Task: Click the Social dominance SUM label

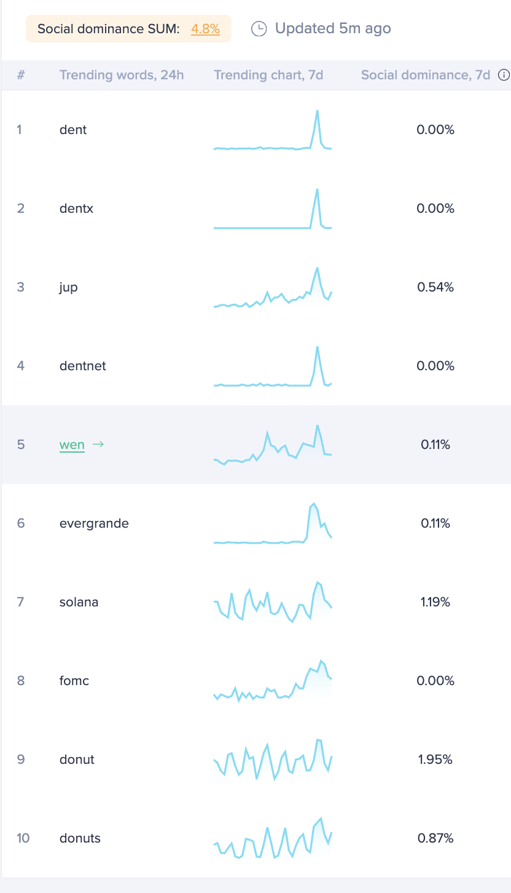Action: click(109, 28)
